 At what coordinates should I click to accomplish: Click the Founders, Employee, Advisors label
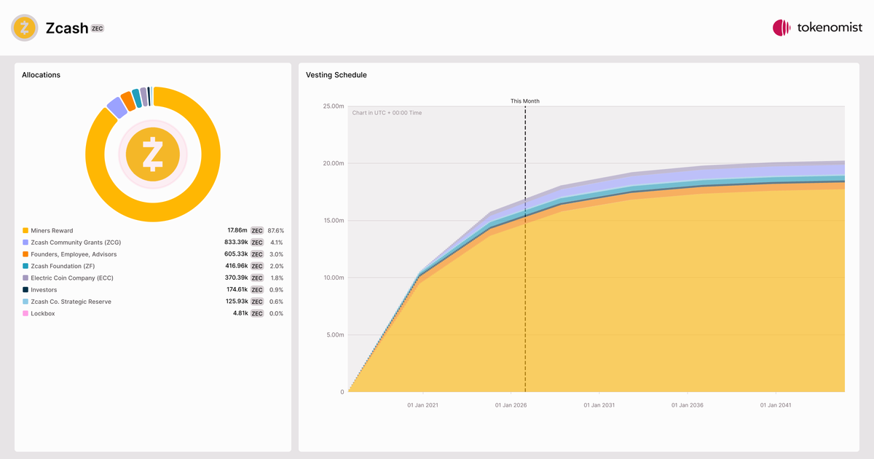pyautogui.click(x=74, y=254)
